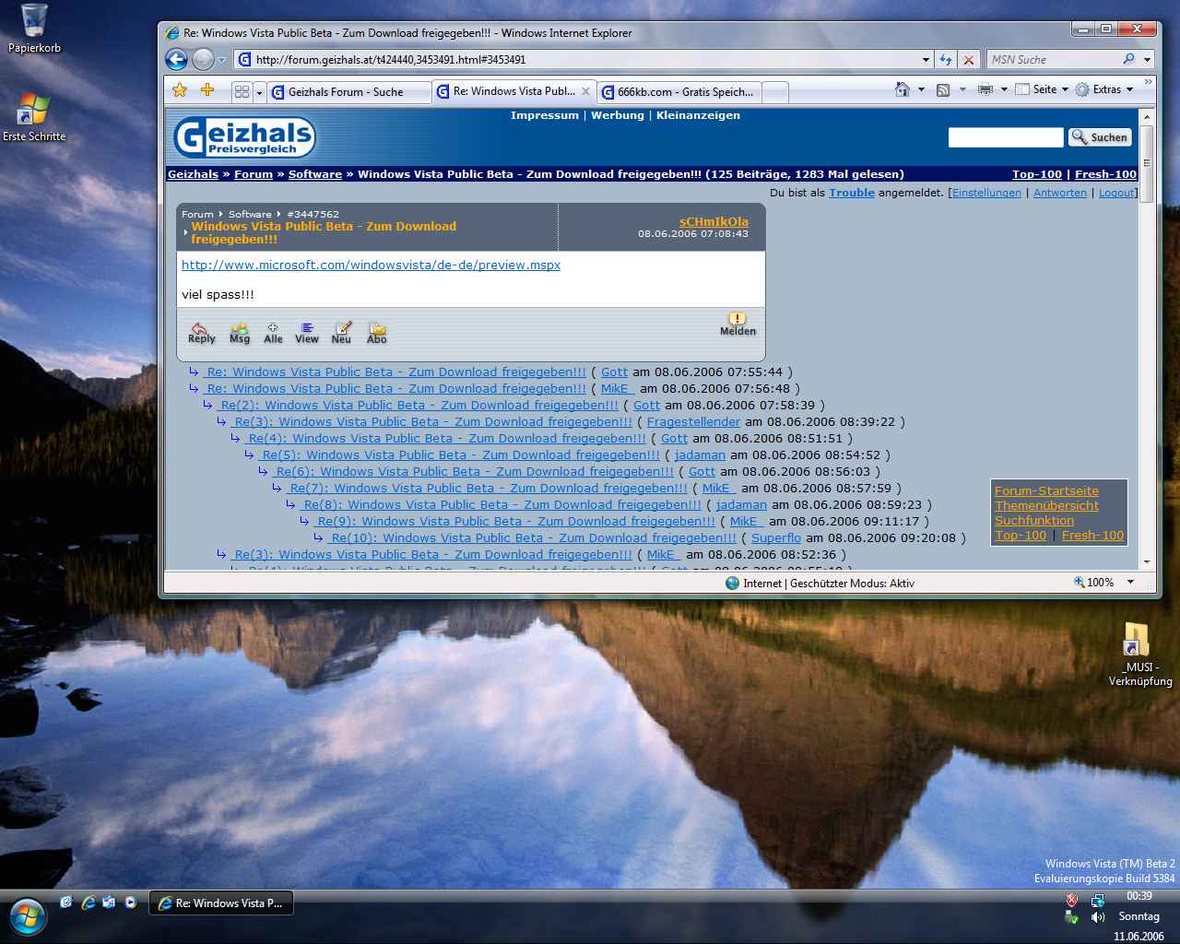Screen dimensions: 1180x944
Task: Click the RSS feeds icon
Action: click(x=943, y=89)
